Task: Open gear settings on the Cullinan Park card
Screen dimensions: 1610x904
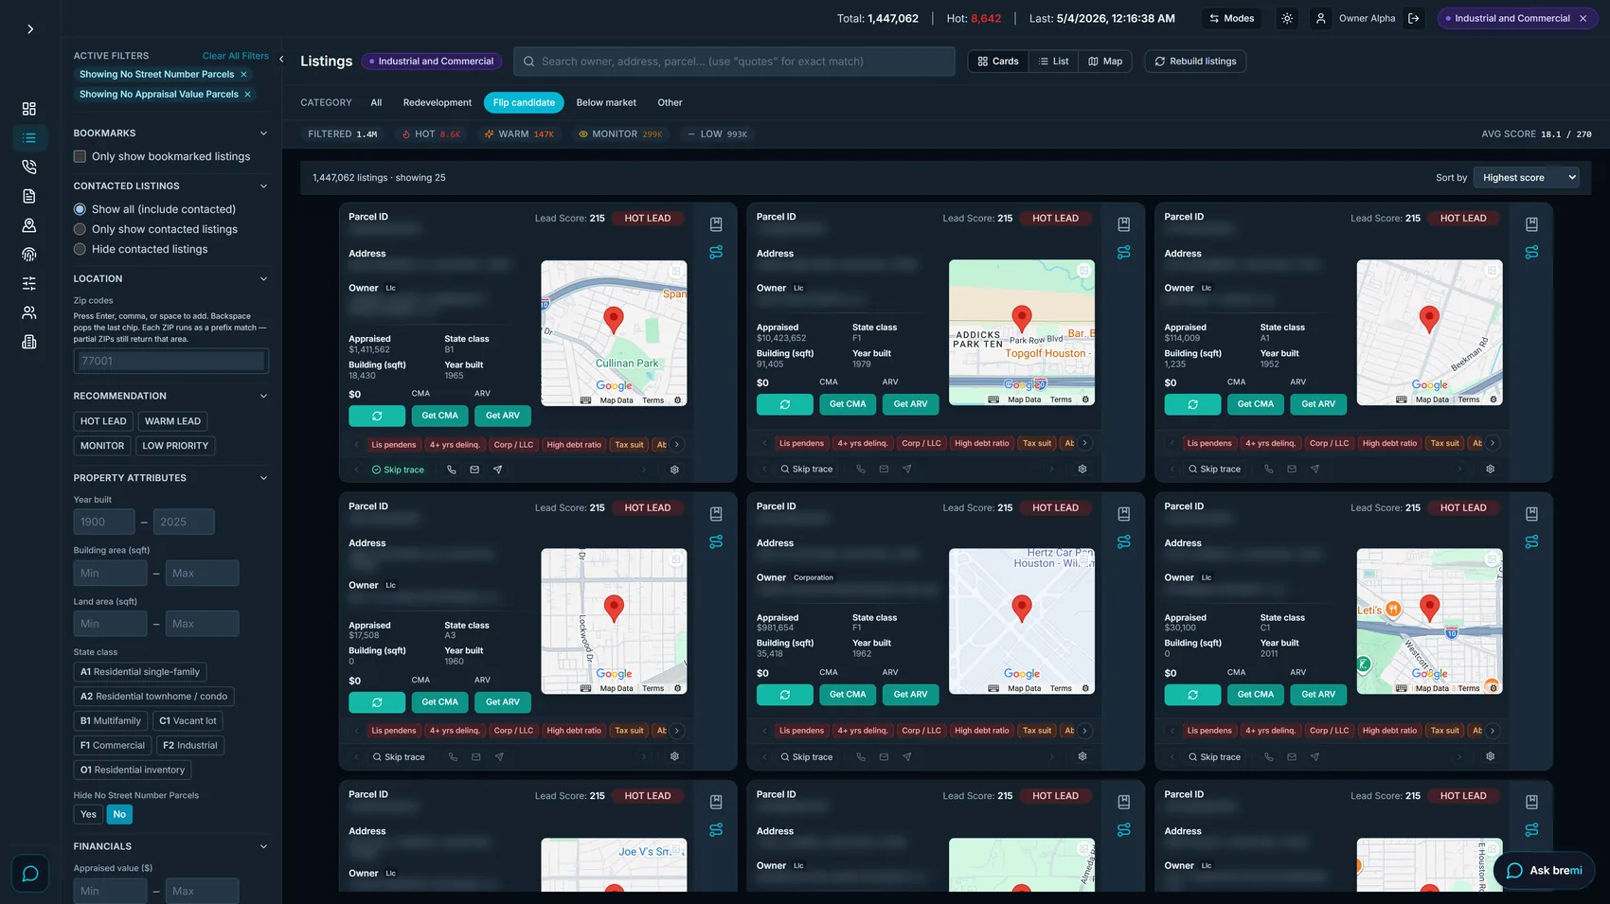Action: coord(674,470)
